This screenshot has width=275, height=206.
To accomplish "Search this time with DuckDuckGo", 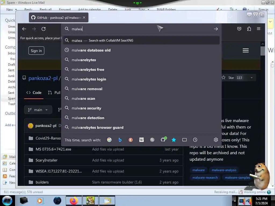I will 131,140.
